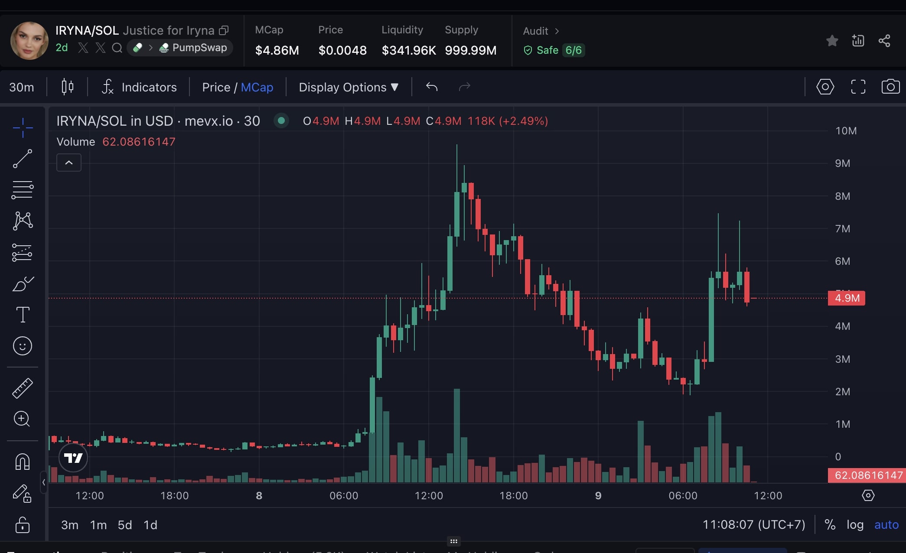Take a chart snapshot with camera
The width and height of the screenshot is (906, 553).
click(x=890, y=87)
